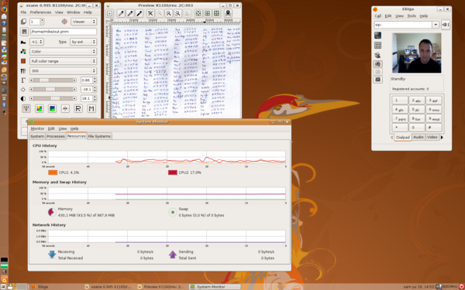Click the sip: address input field
Viewport: 465px width, 290px height.
click(403, 25)
